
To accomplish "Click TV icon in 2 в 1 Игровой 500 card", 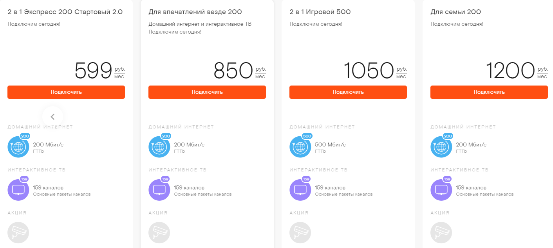I will pos(300,190).
